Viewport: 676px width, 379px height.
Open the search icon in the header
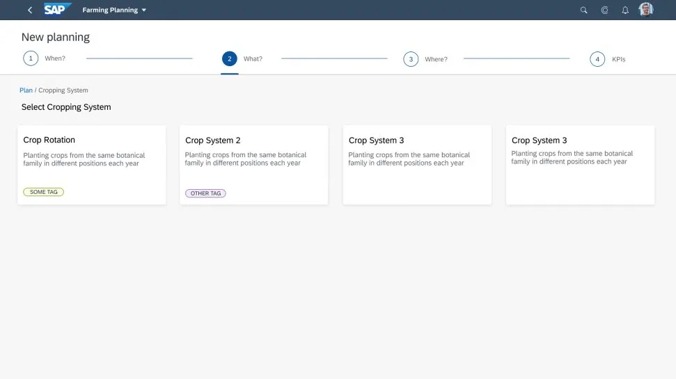point(583,10)
